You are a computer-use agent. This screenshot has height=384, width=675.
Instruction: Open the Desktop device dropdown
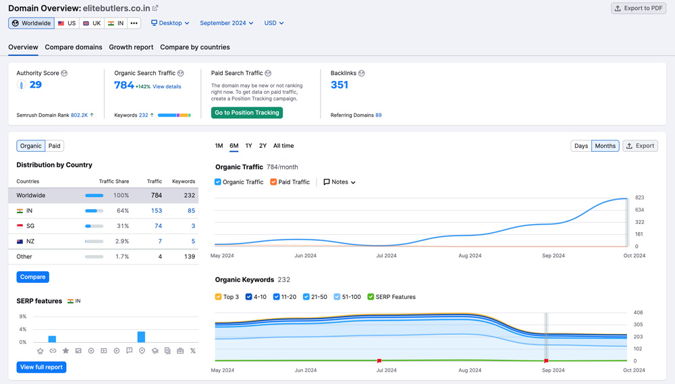[170, 23]
